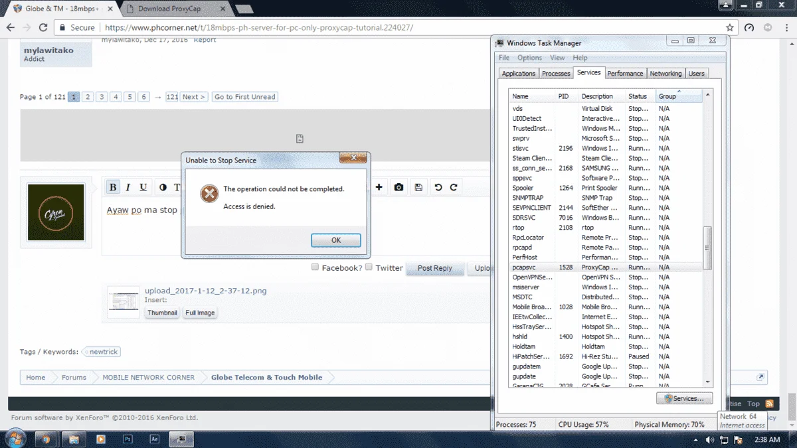797x448 pixels.
Task: Click the Services... button in Task Manager
Action: coord(684,398)
